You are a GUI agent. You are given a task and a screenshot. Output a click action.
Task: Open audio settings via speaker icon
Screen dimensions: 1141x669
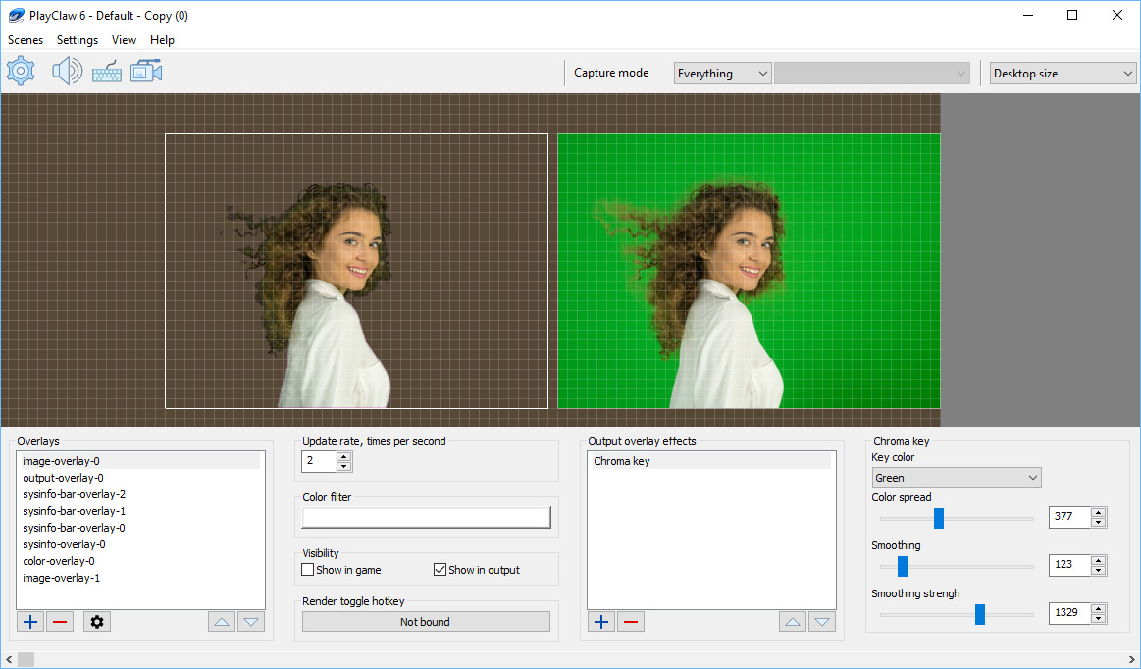(66, 70)
